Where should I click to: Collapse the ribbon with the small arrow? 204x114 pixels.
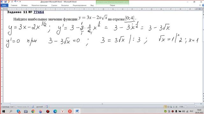tap(200, 5)
